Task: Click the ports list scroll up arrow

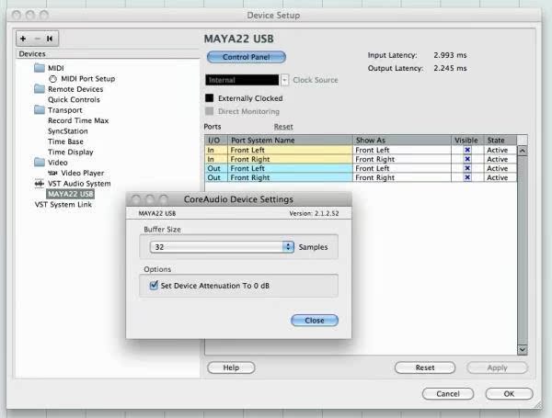Action: (523, 151)
